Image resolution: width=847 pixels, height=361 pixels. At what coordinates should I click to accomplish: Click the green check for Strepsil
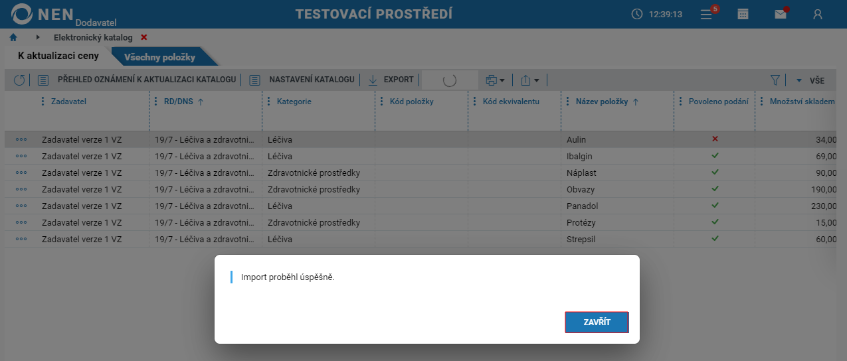pos(715,238)
